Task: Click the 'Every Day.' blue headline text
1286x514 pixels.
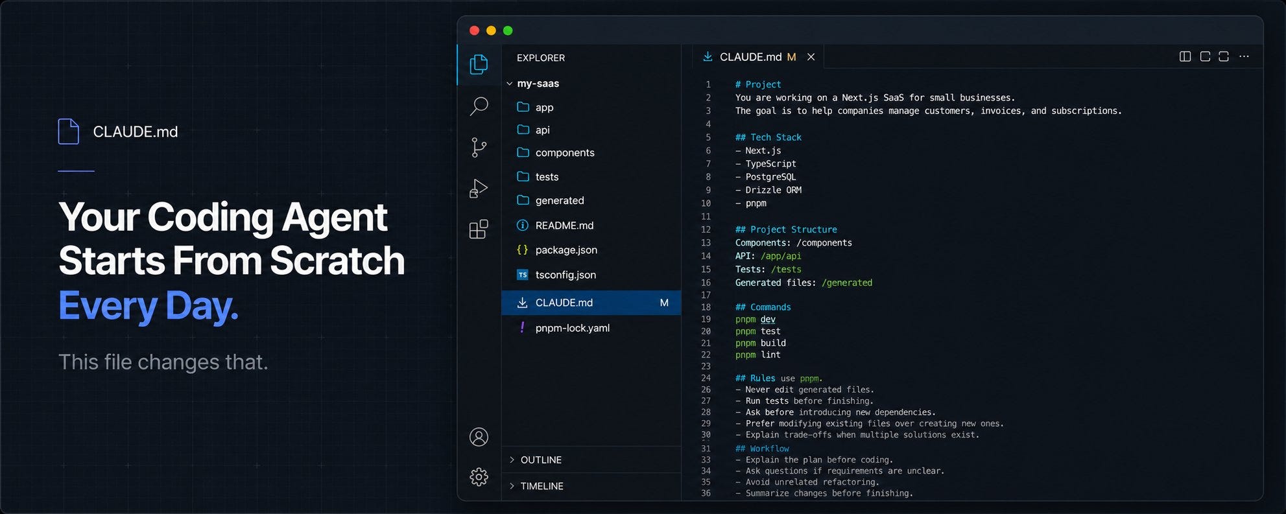Action: click(x=149, y=306)
